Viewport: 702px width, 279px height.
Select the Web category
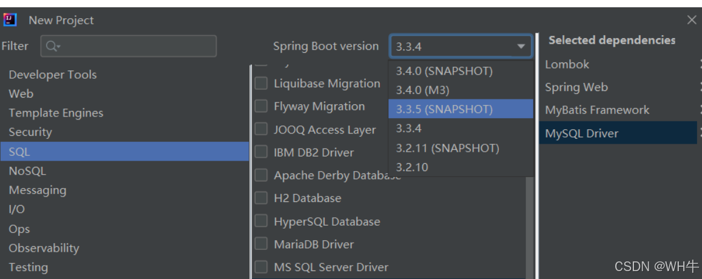[x=124, y=93]
